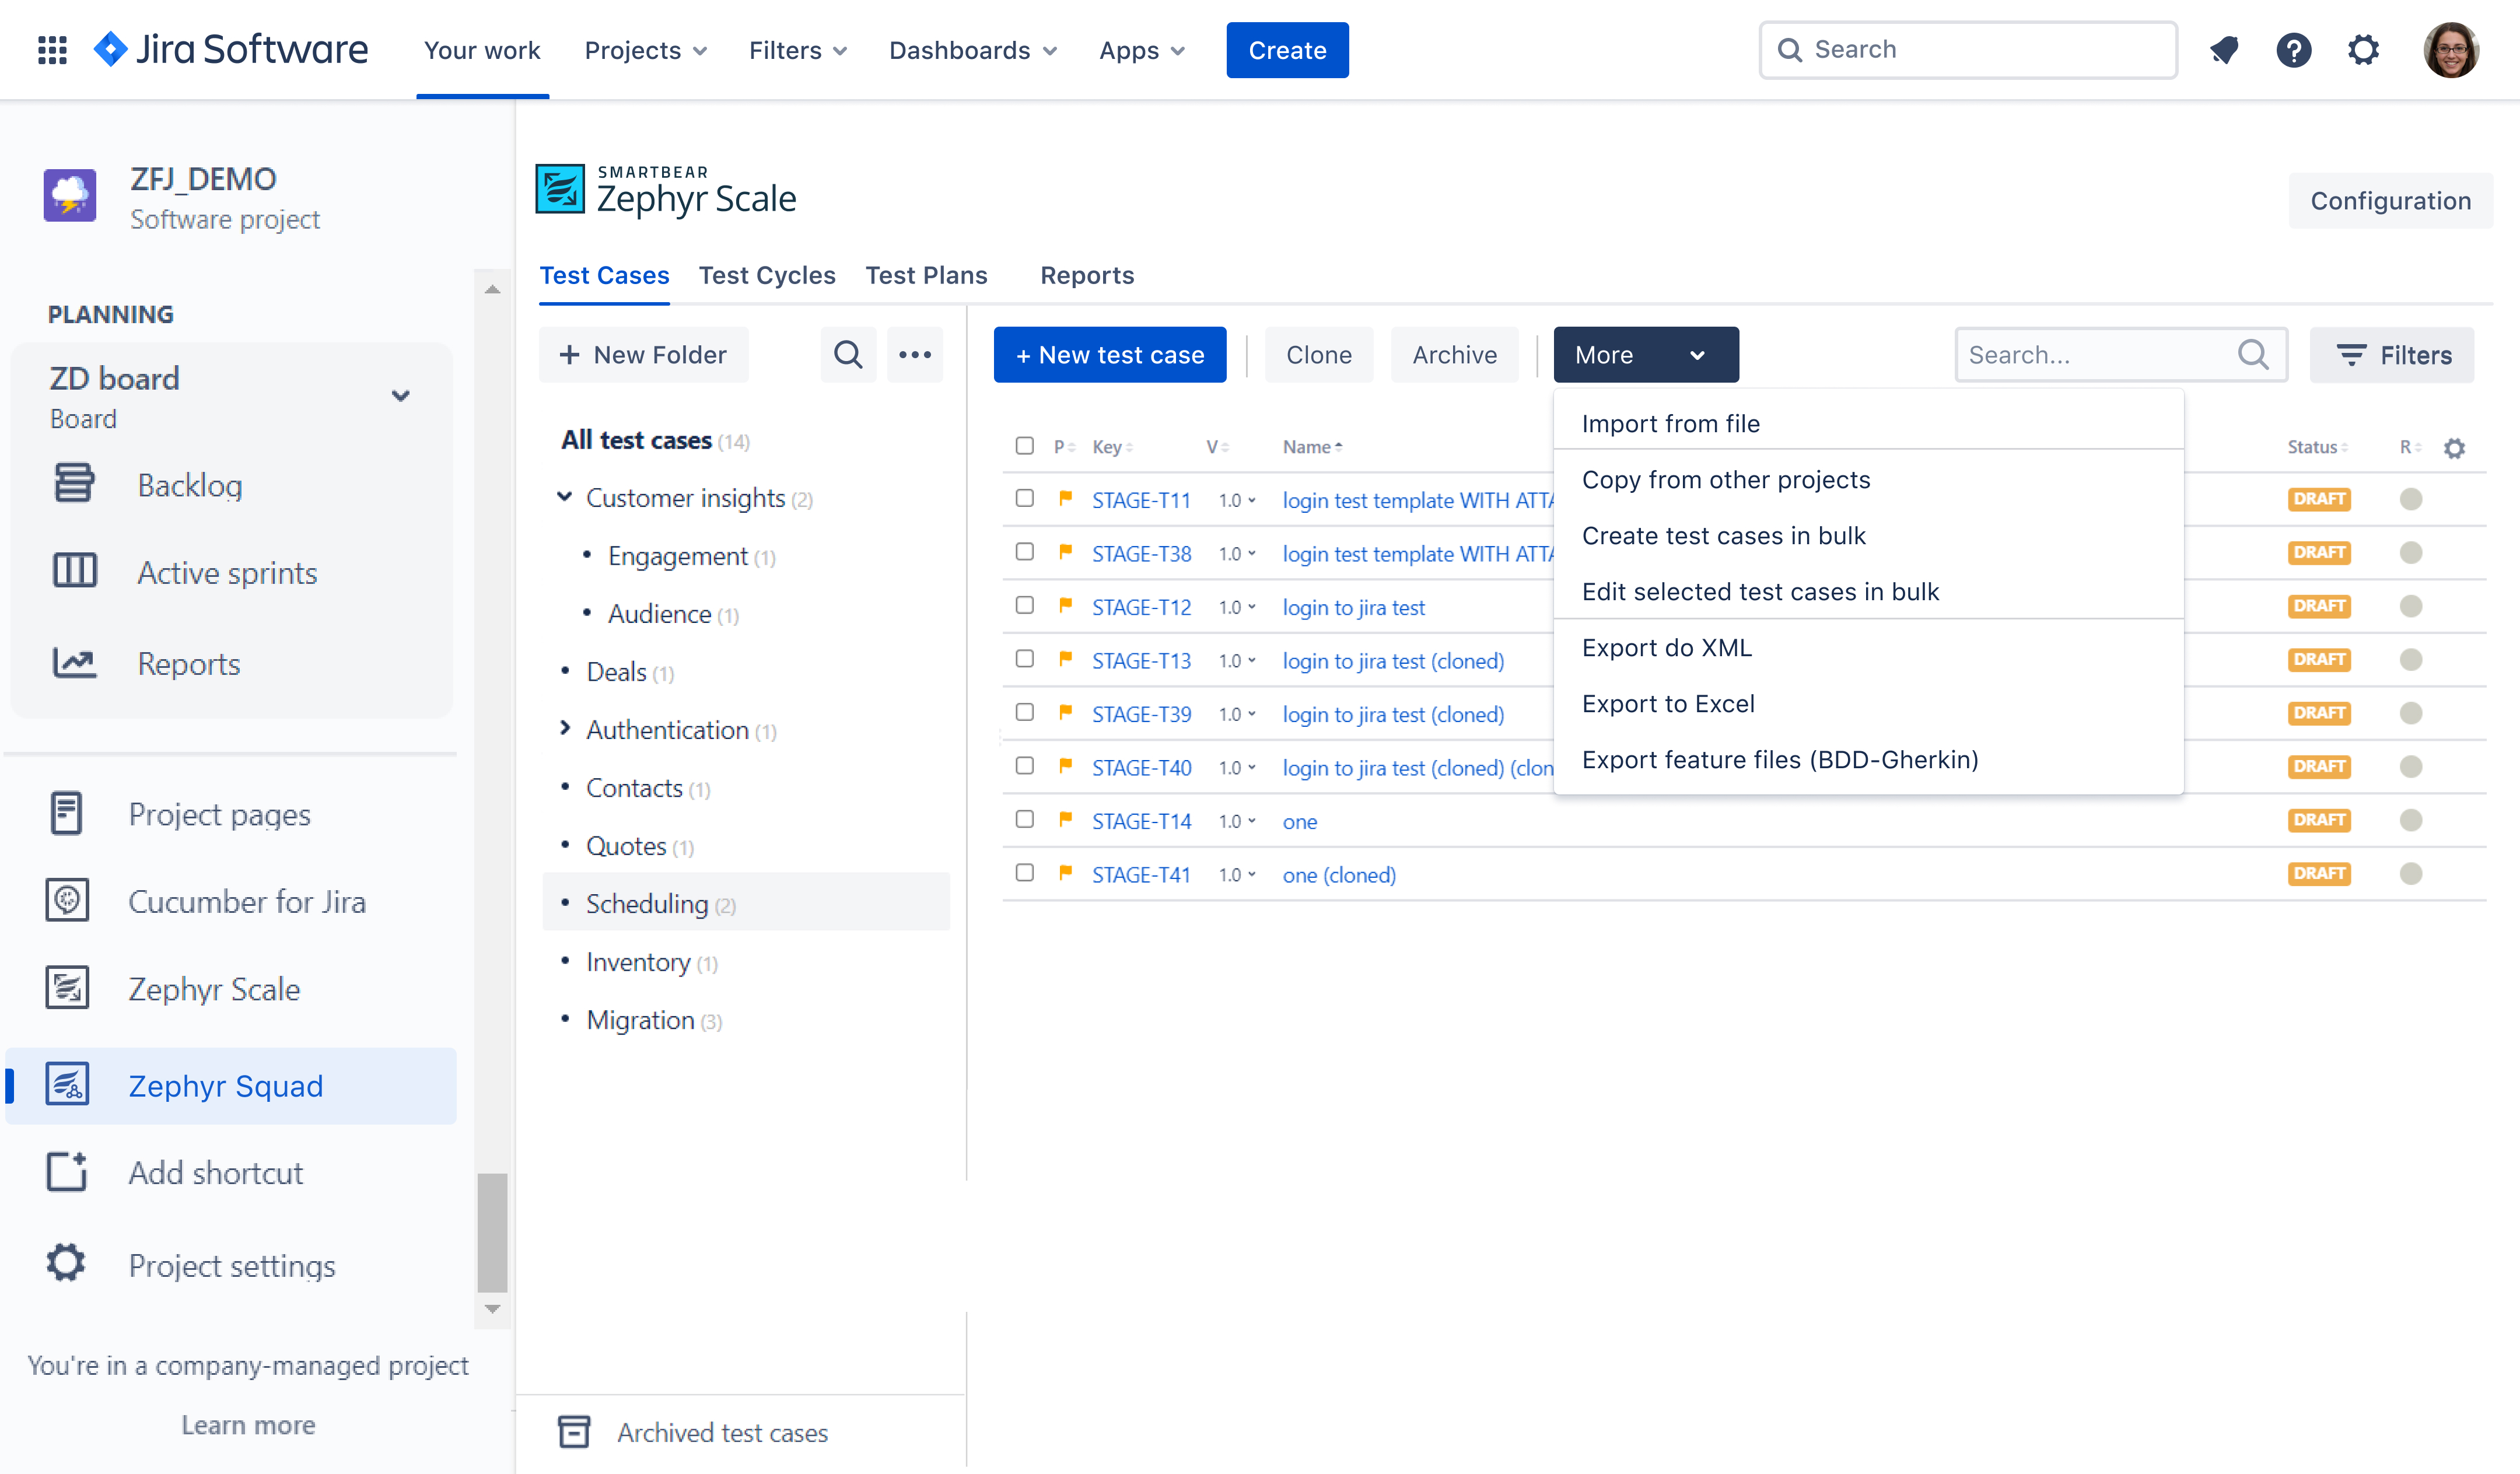Open the folder options three-dot menu
This screenshot has height=1474, width=2520.
pyautogui.click(x=914, y=355)
